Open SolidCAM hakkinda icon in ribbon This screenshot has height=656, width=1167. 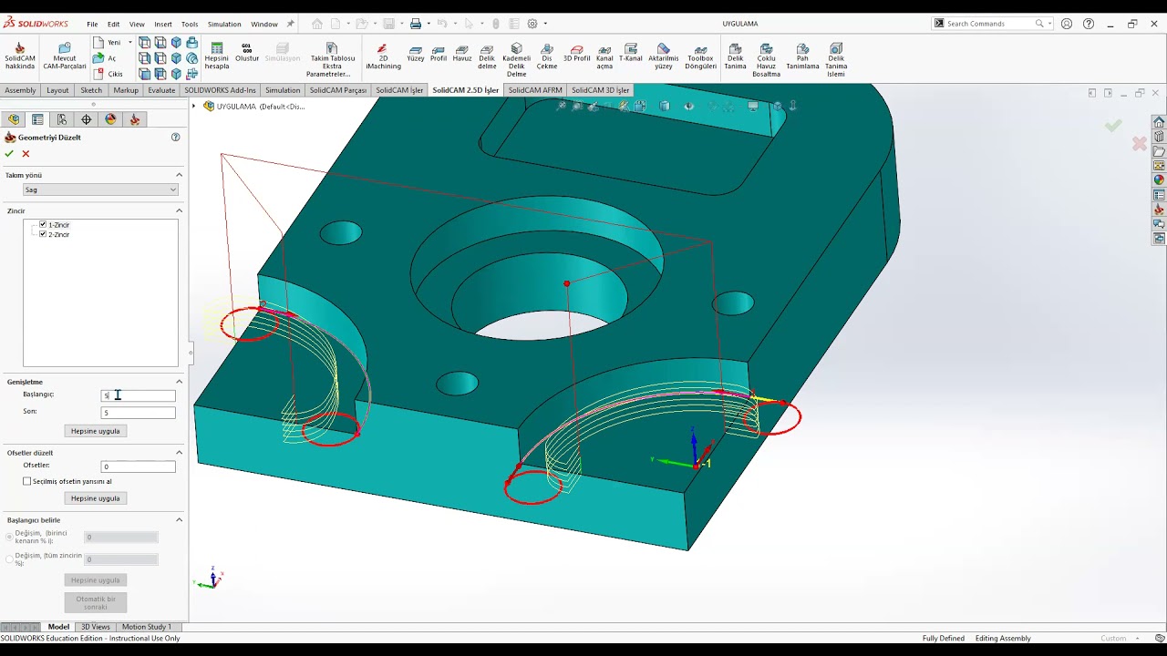tap(20, 56)
